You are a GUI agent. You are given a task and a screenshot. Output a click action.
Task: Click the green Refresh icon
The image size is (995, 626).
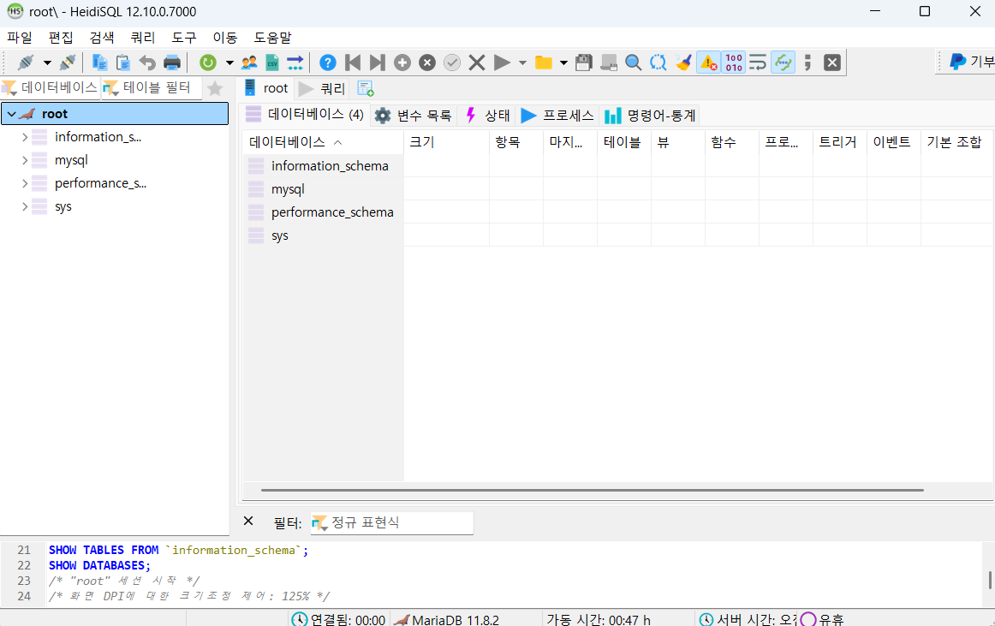(x=207, y=63)
